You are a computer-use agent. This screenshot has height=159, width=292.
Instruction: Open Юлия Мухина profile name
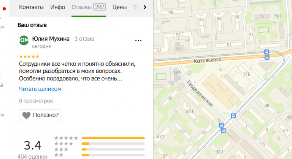pyautogui.click(x=51, y=39)
